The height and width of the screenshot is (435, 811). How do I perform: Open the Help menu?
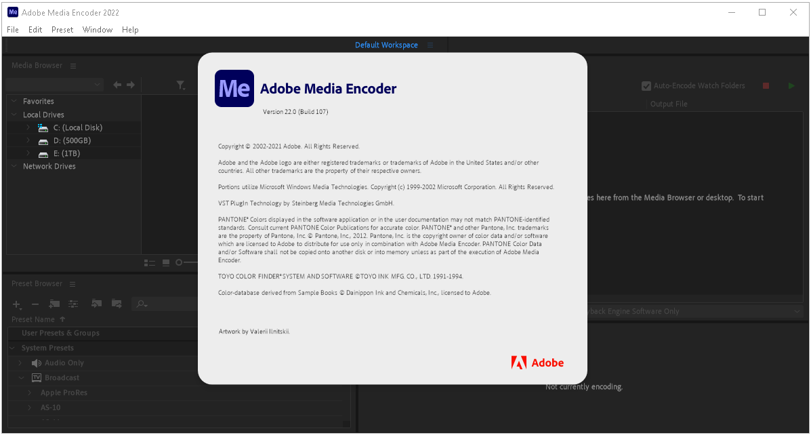tap(130, 30)
